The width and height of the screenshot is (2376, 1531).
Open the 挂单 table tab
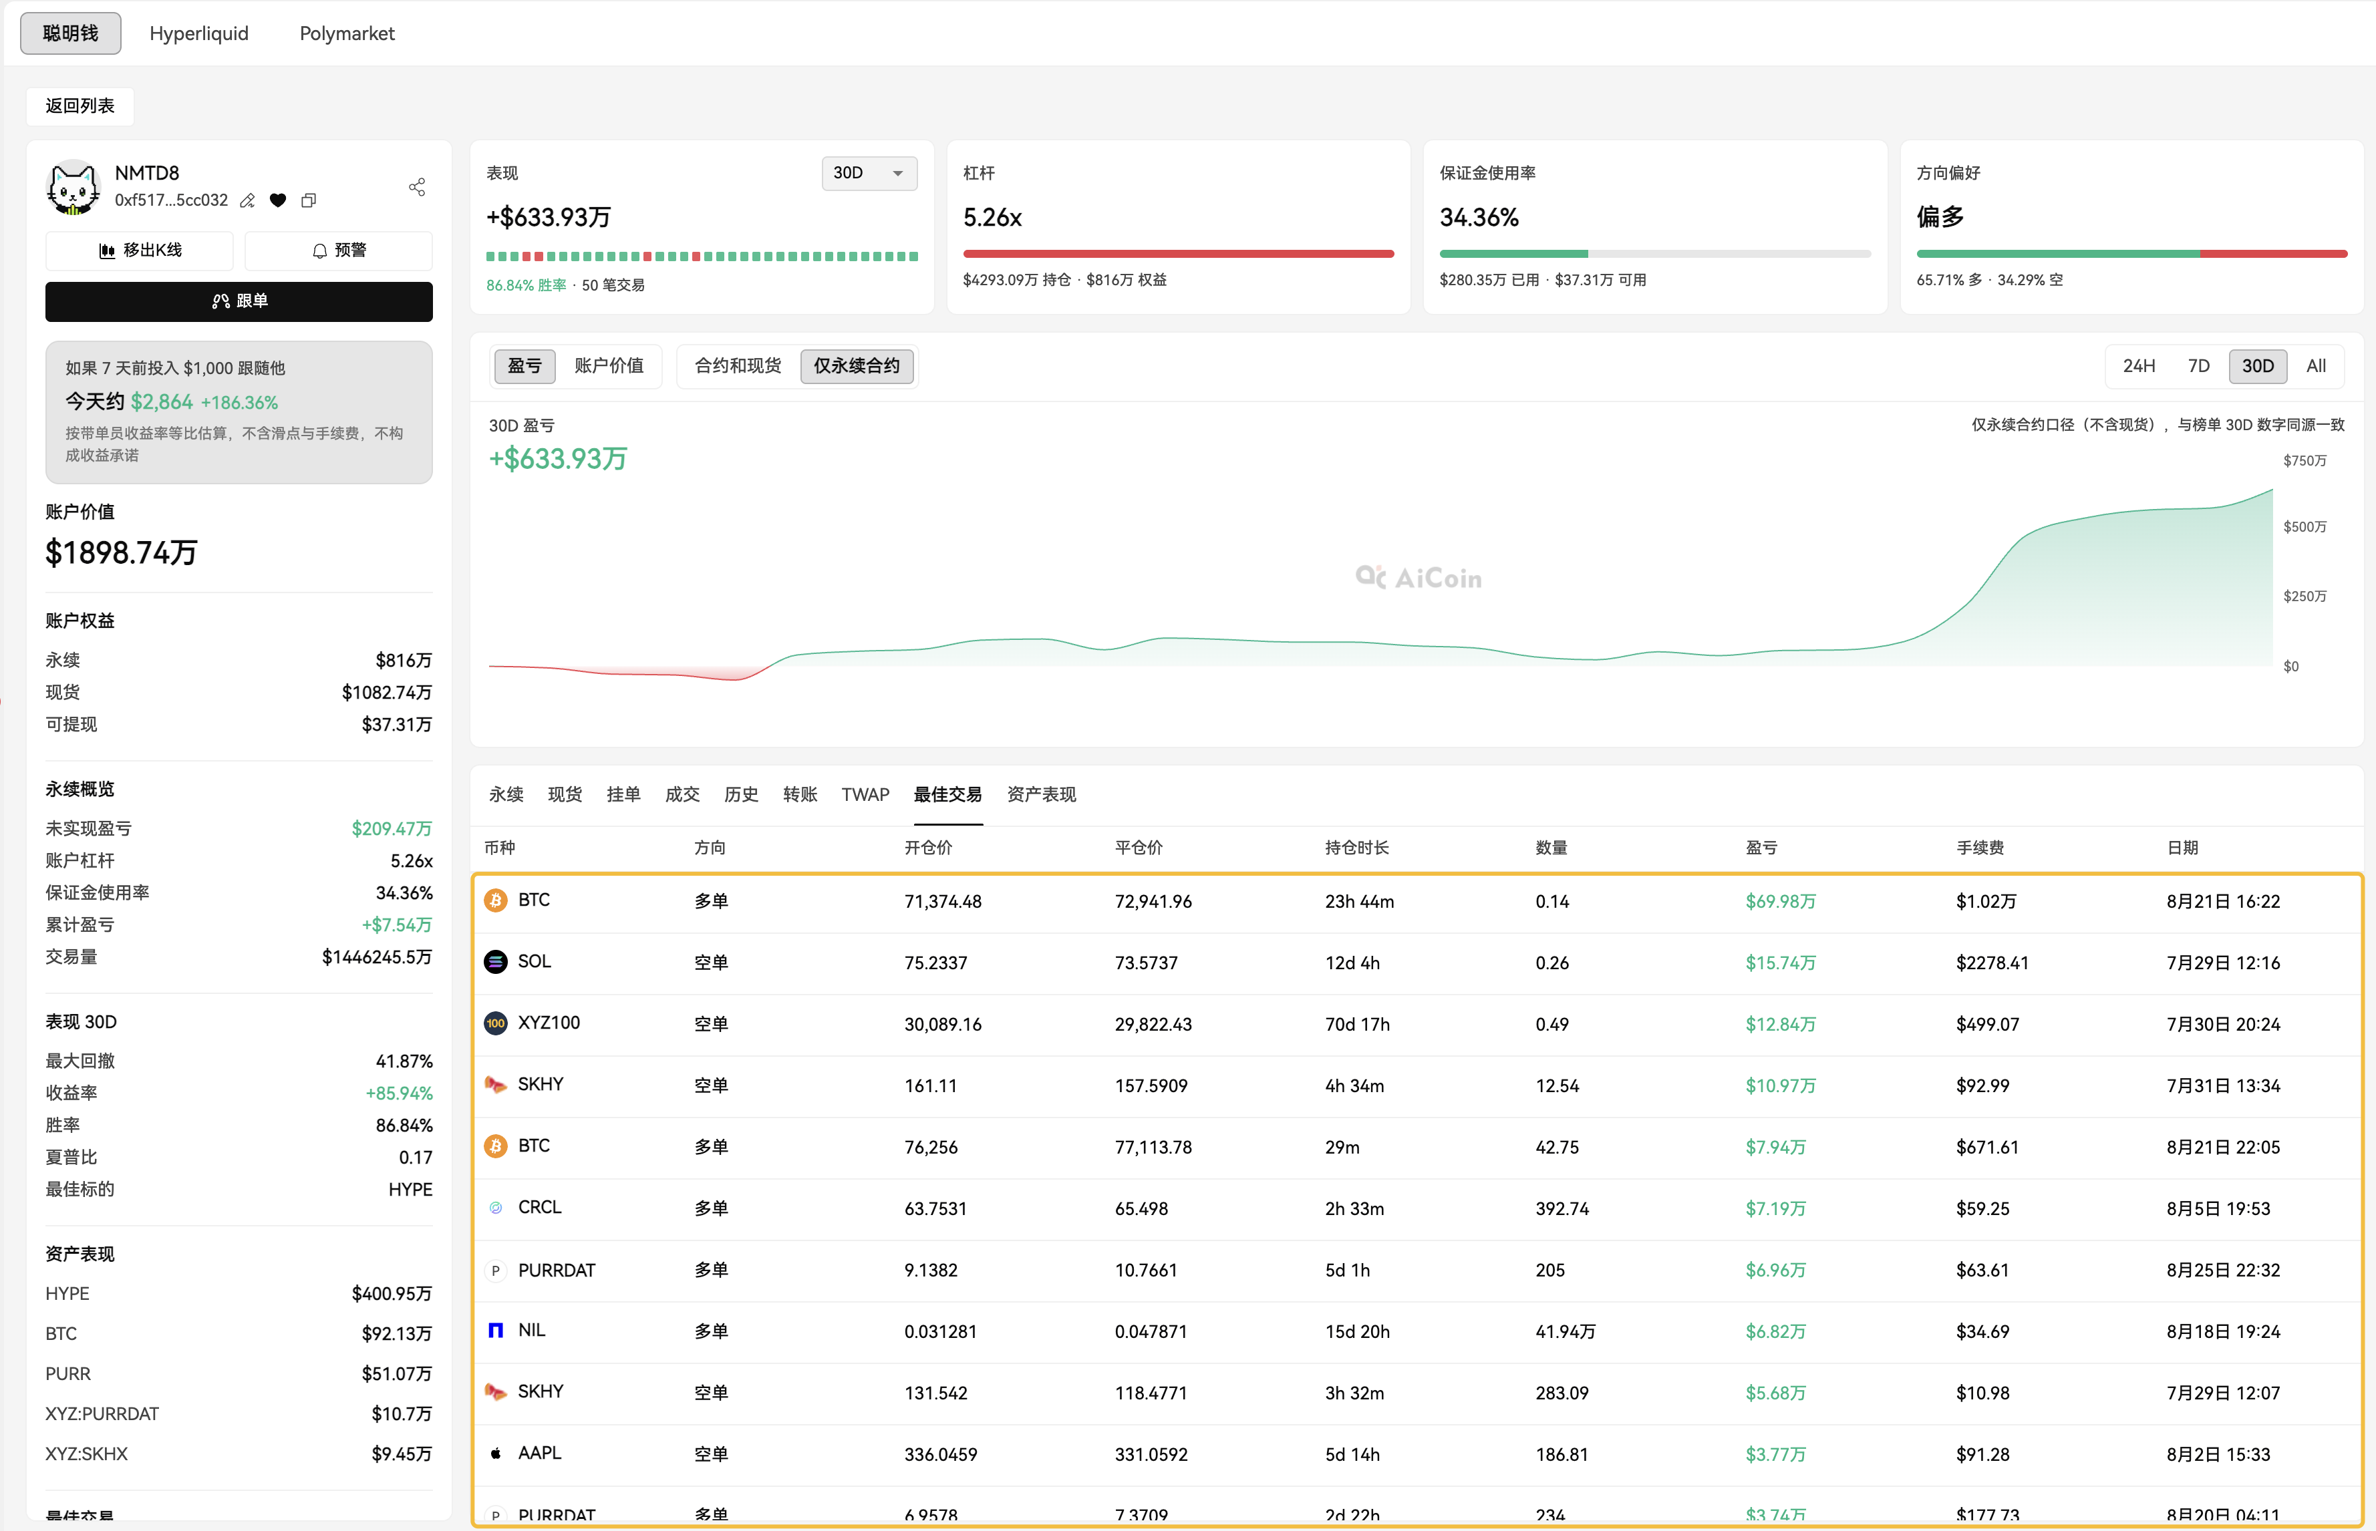pos(623,794)
